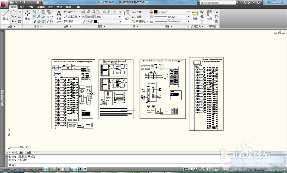Click the Rotate tool icon

coord(39,12)
